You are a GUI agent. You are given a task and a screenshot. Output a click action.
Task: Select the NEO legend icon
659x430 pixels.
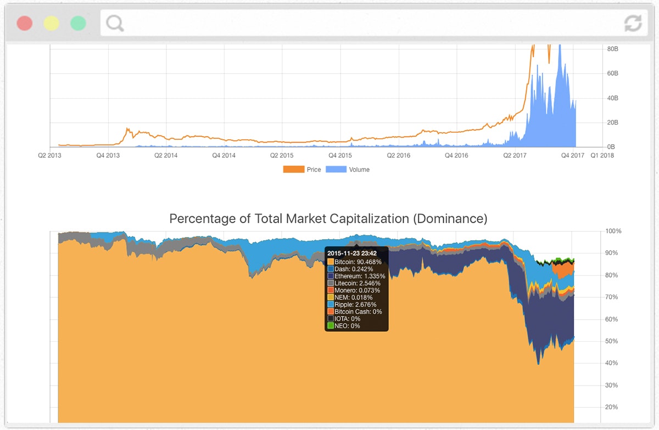coord(330,324)
